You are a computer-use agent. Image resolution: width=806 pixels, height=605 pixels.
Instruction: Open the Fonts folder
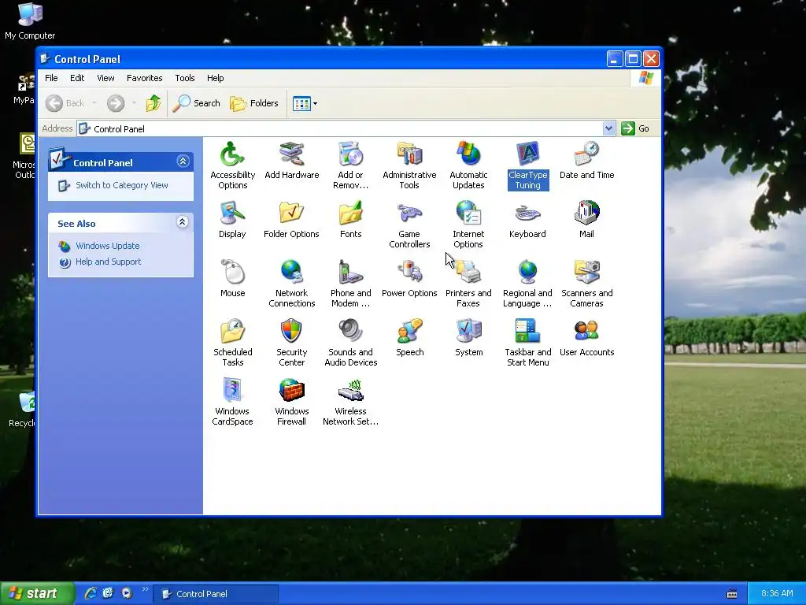[350, 219]
